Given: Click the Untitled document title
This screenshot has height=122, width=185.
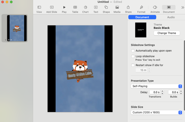Looking at the screenshot, I should (103, 2).
